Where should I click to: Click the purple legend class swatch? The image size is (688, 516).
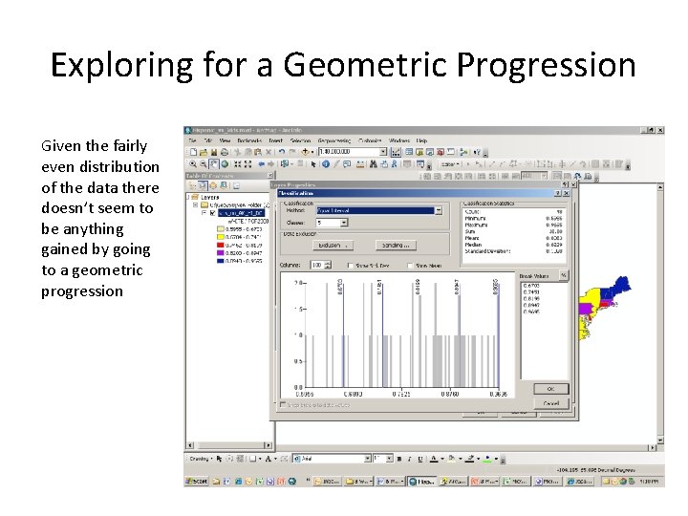221,252
